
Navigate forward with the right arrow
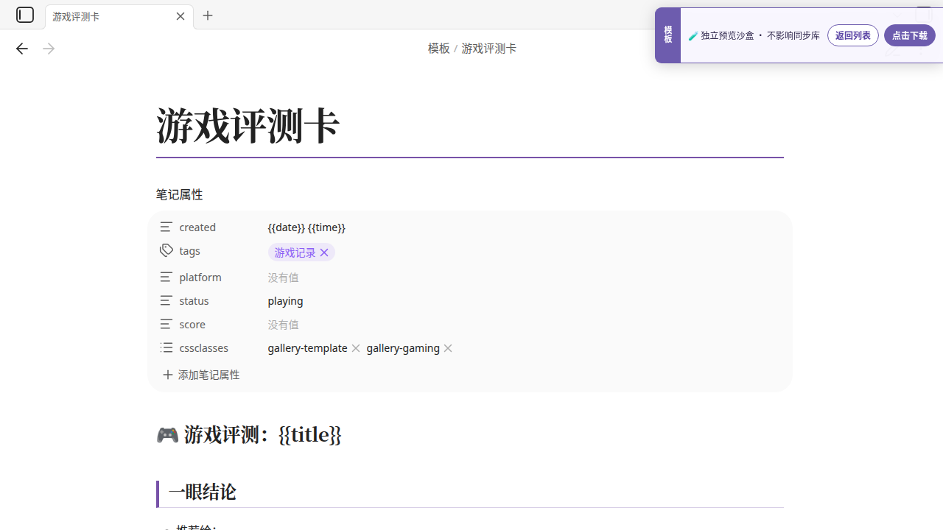pyautogui.click(x=49, y=49)
